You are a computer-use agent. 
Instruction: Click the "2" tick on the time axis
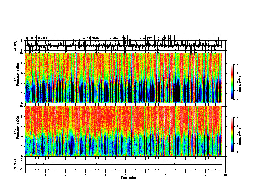click(65, 175)
